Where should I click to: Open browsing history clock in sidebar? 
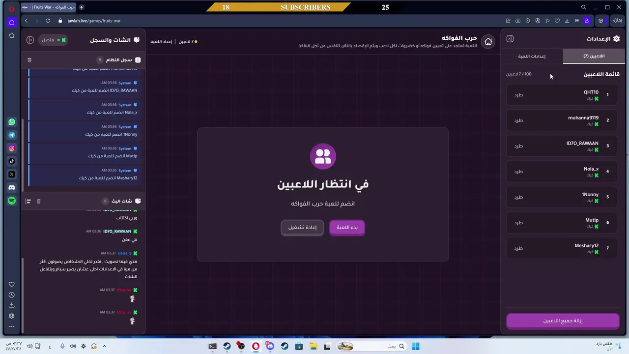pos(12,295)
